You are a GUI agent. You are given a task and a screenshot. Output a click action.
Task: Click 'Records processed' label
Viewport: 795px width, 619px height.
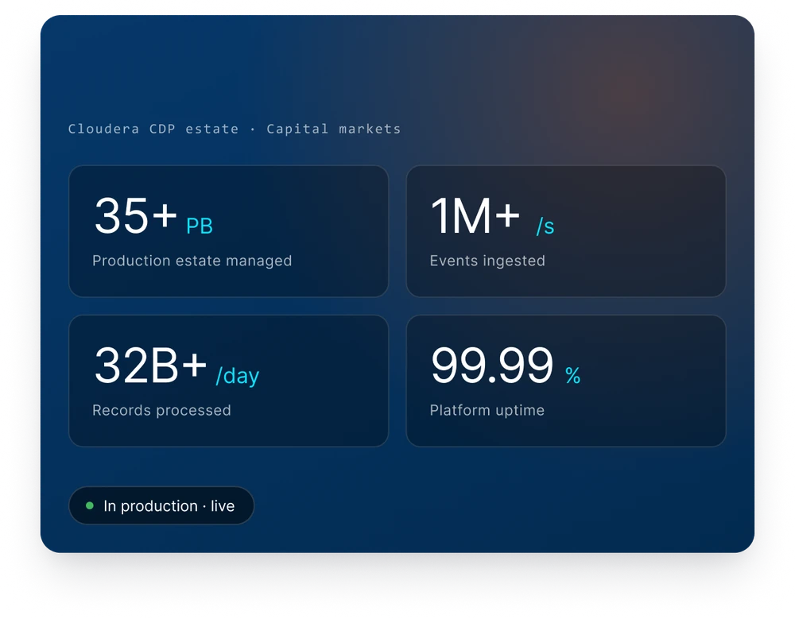click(161, 410)
